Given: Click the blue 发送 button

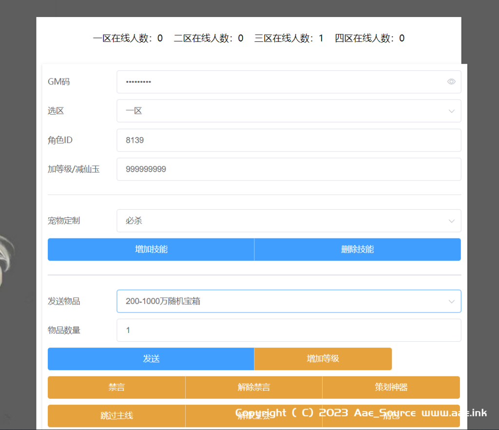Looking at the screenshot, I should click(x=151, y=359).
